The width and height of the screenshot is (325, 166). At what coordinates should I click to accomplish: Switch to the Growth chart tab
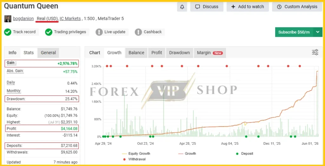coord(114,53)
